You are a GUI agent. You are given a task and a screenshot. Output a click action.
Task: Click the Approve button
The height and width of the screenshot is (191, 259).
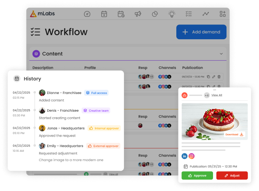[x=197, y=175]
